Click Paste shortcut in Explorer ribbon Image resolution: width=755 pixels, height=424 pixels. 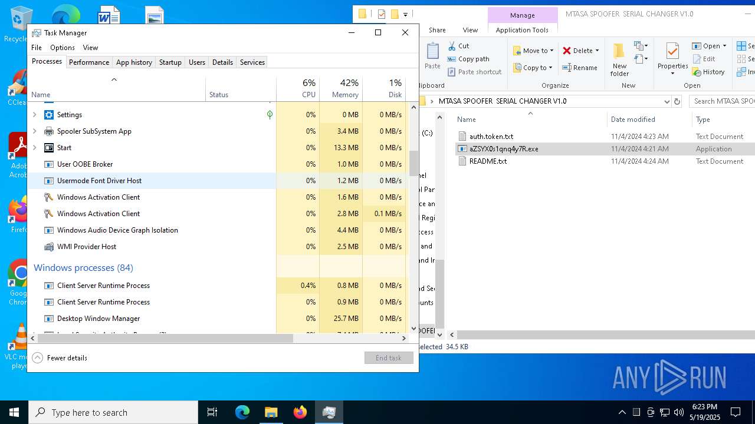475,72
